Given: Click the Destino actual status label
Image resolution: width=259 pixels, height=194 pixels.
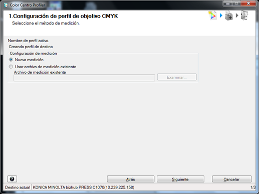Looking at the screenshot, I should point(18,187).
